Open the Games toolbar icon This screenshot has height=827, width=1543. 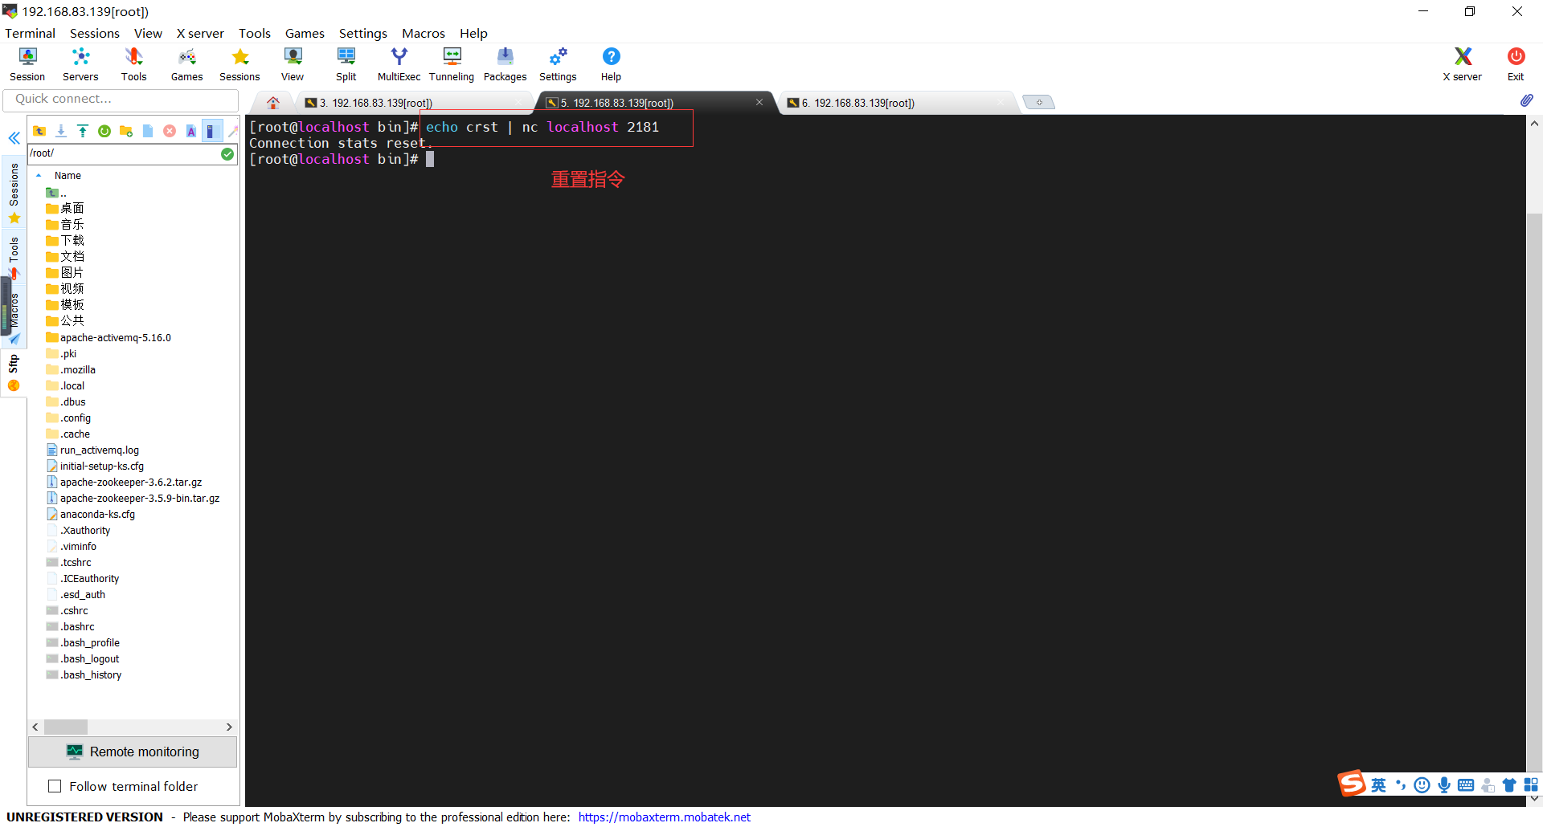pos(186,64)
